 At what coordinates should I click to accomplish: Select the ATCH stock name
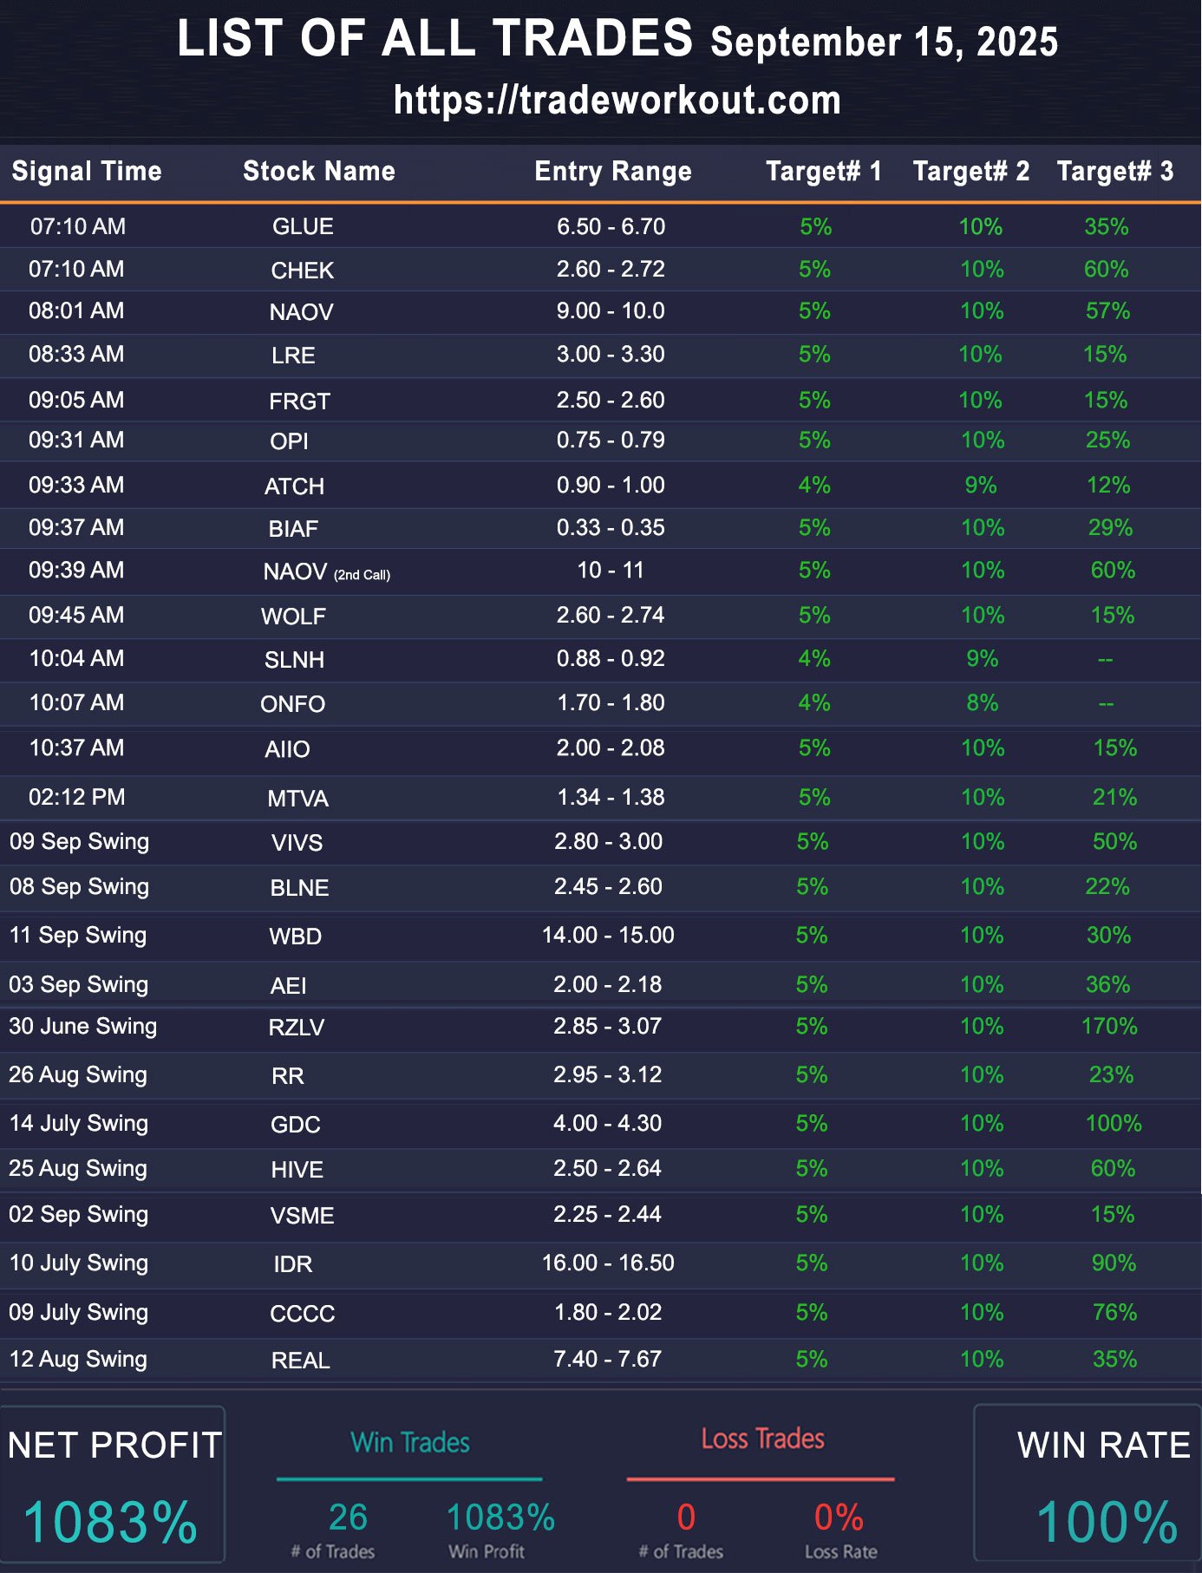pyautogui.click(x=294, y=486)
